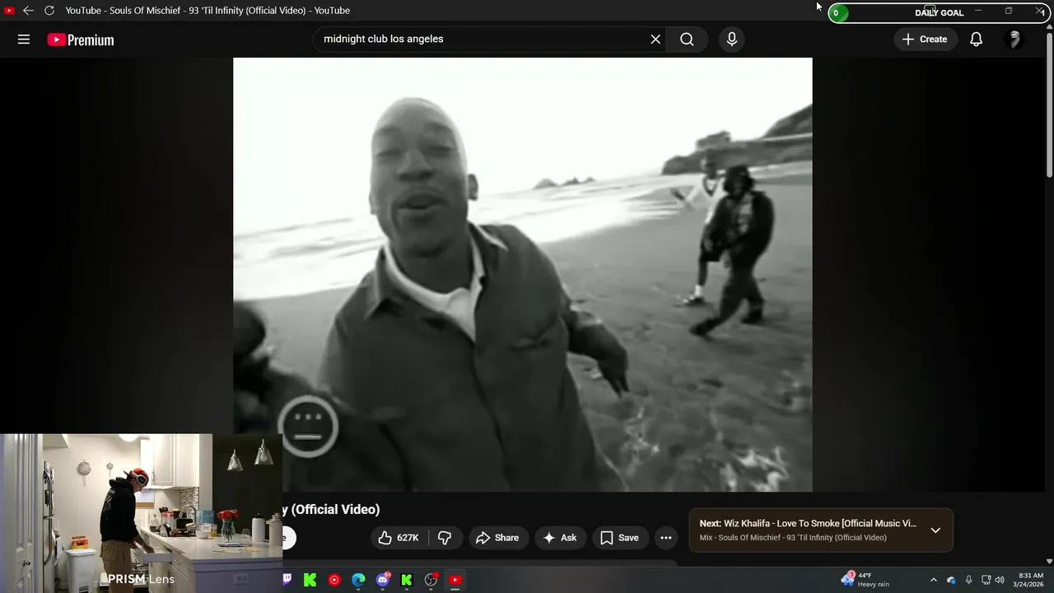
Task: Show hidden system tray icons
Action: pyautogui.click(x=933, y=580)
